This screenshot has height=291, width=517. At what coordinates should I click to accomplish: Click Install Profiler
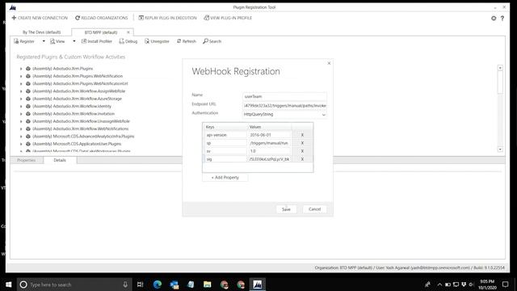tap(97, 41)
